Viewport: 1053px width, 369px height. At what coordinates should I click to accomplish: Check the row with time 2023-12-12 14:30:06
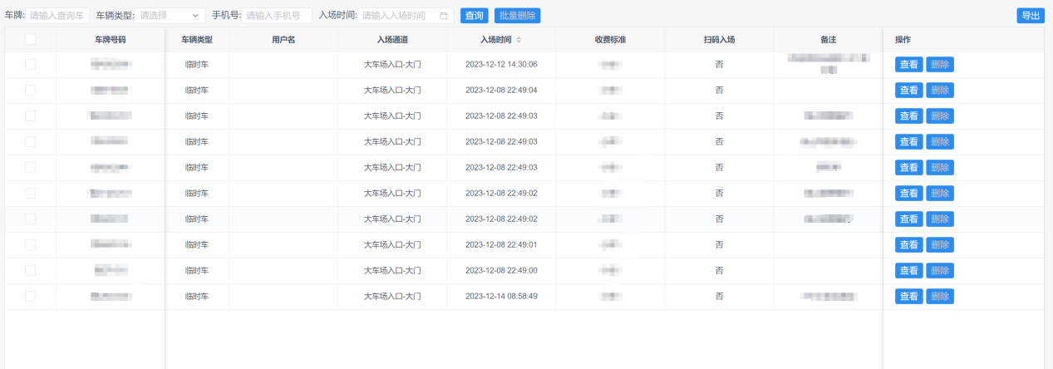click(30, 64)
